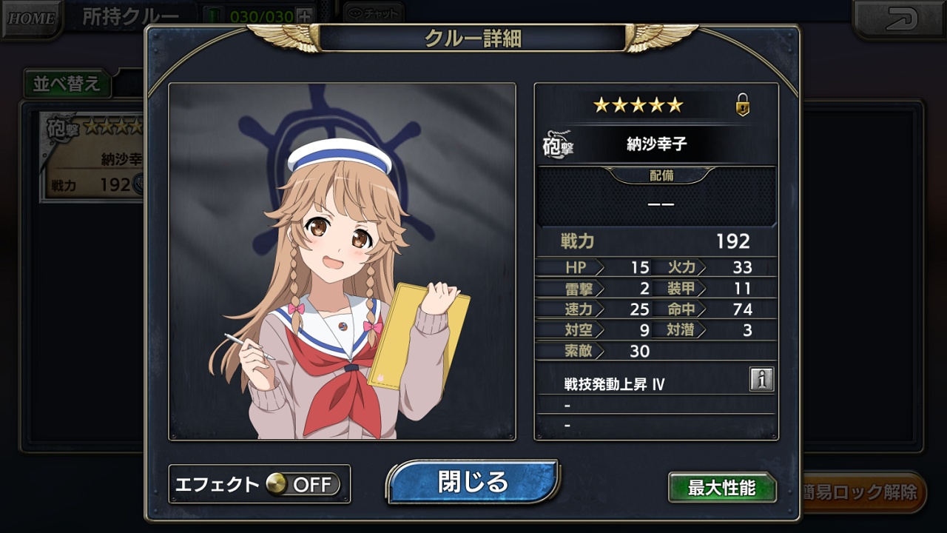Click the character portrait of 納沙幸子
This screenshot has width=947, height=533.
pyautogui.click(x=342, y=261)
